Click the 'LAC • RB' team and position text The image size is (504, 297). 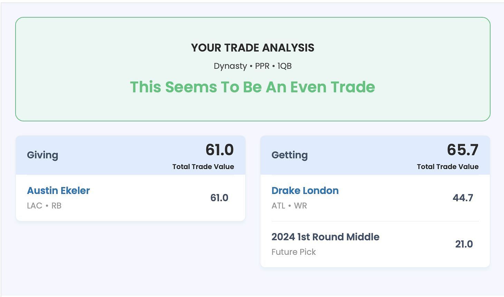click(x=44, y=206)
